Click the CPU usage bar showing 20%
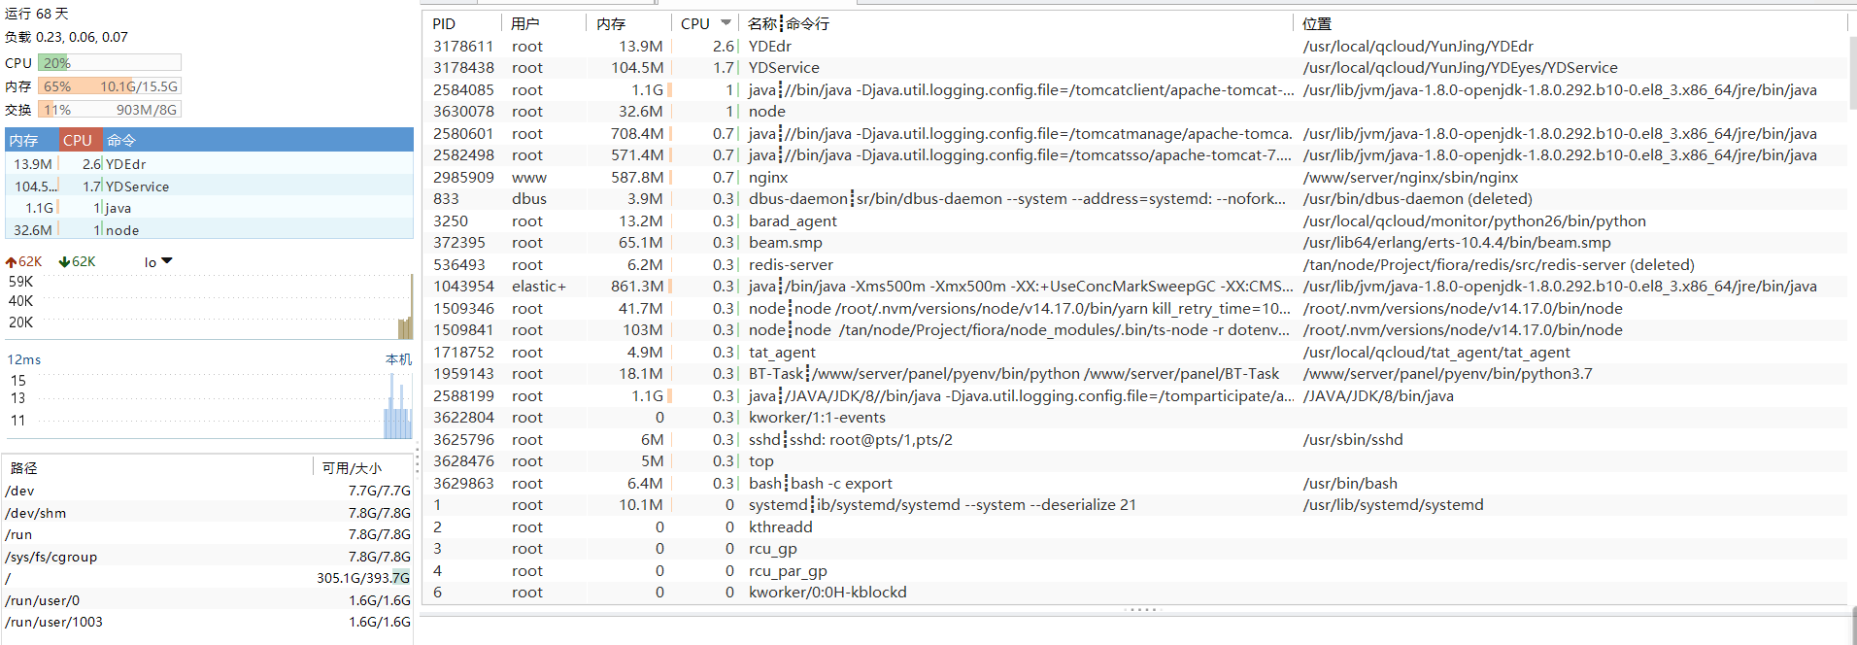Viewport: 1857px width, 645px height. click(x=110, y=62)
